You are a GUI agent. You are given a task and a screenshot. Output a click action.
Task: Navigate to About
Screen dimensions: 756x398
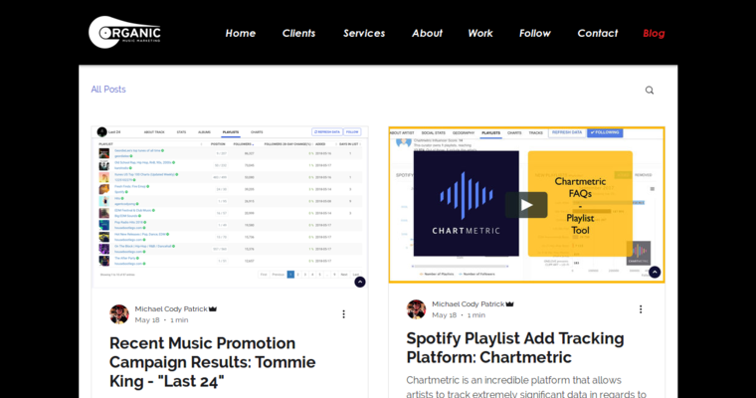point(427,33)
